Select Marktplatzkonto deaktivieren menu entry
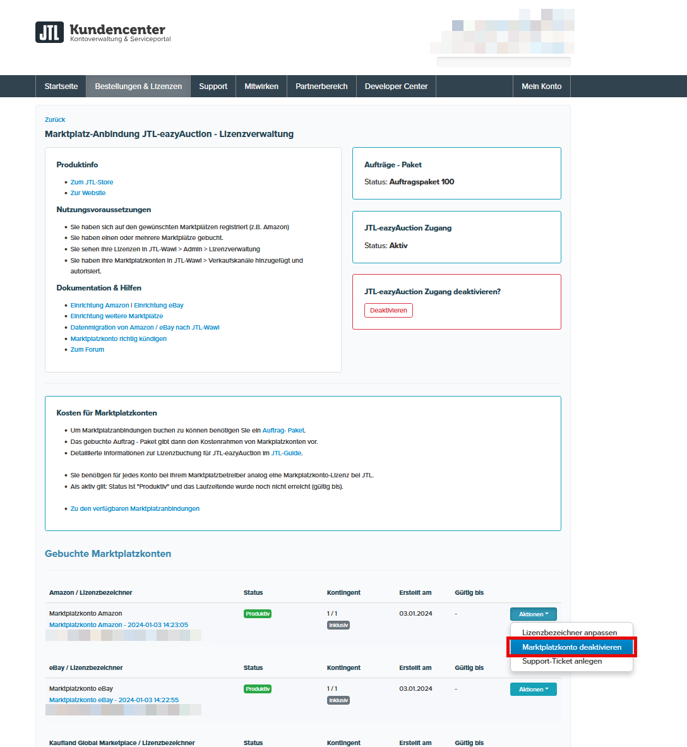Image resolution: width=687 pixels, height=747 pixels. click(571, 647)
